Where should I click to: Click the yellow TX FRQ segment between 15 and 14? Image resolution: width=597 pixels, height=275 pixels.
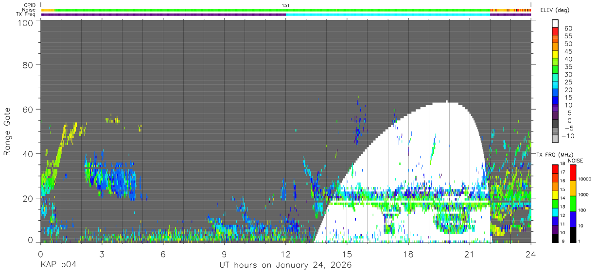click(555, 194)
